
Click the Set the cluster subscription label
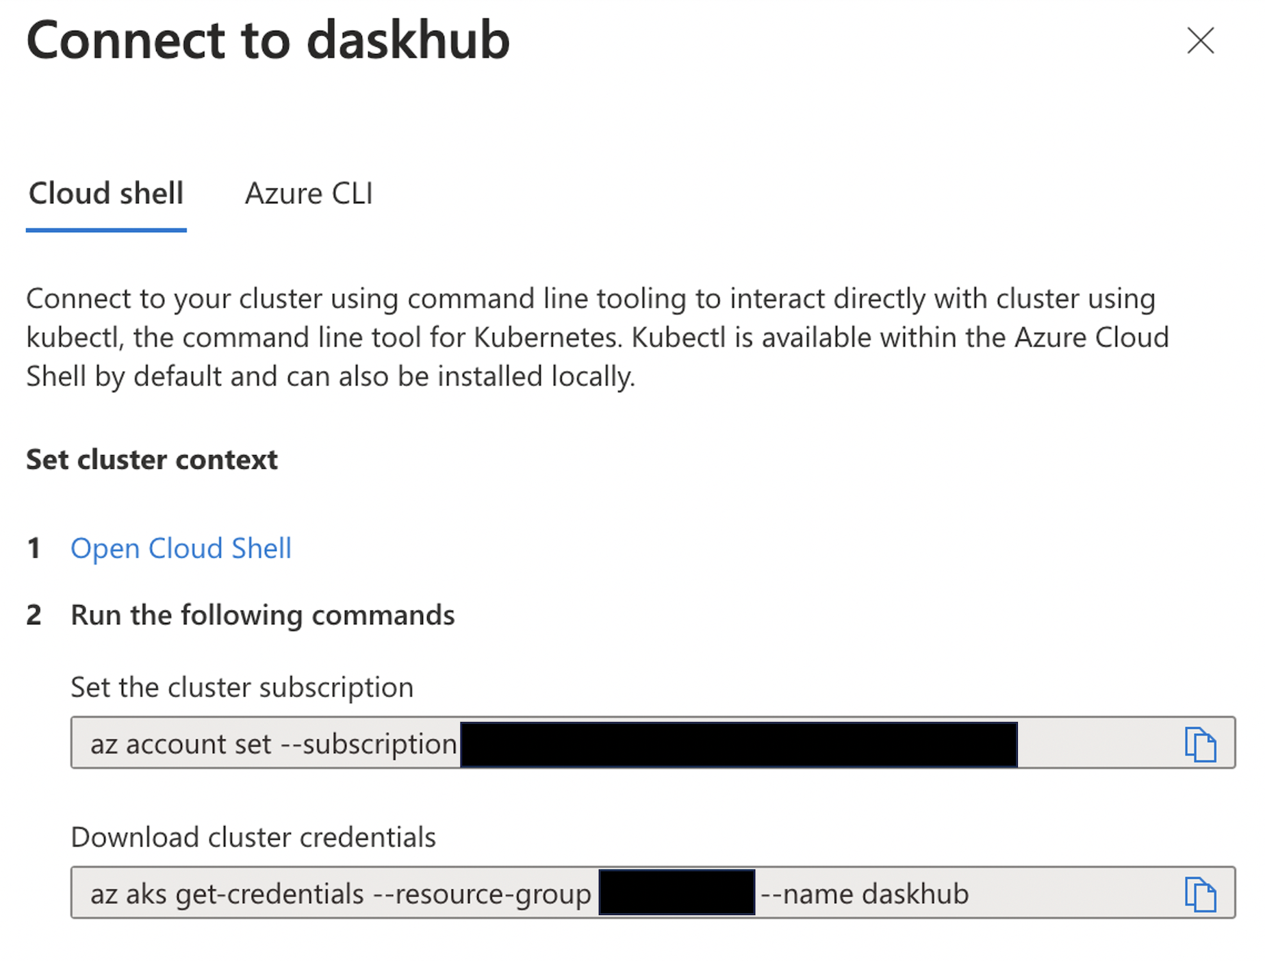242,687
